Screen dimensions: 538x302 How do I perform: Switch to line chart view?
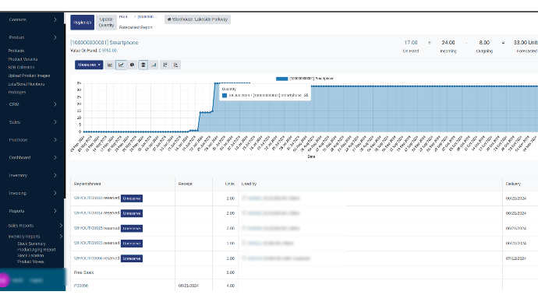click(121, 65)
